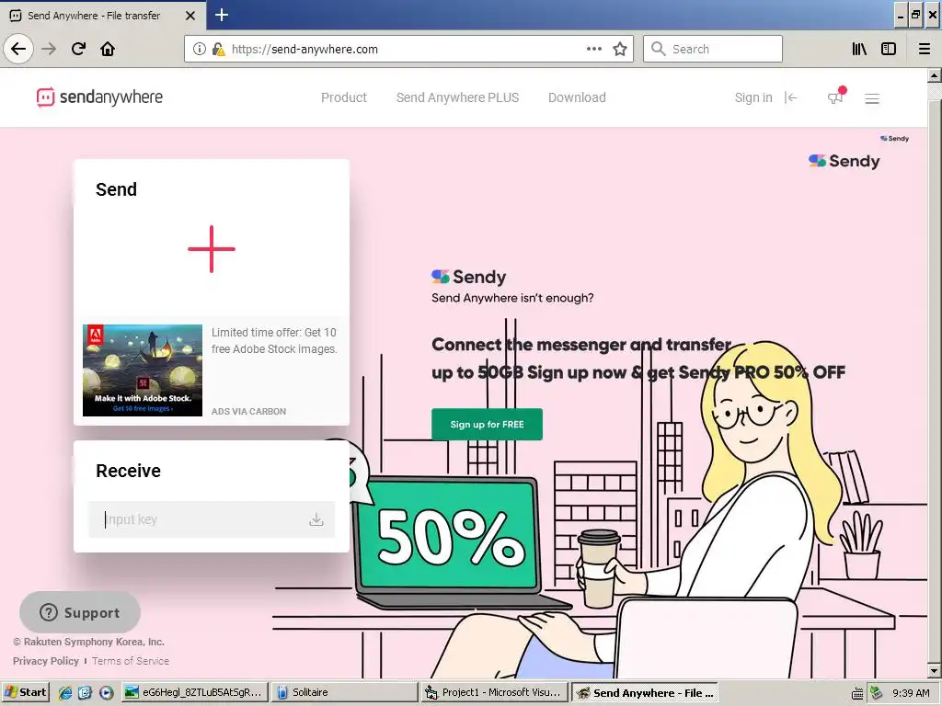The height and width of the screenshot is (706, 942).
Task: Open the Support button
Action: point(80,612)
